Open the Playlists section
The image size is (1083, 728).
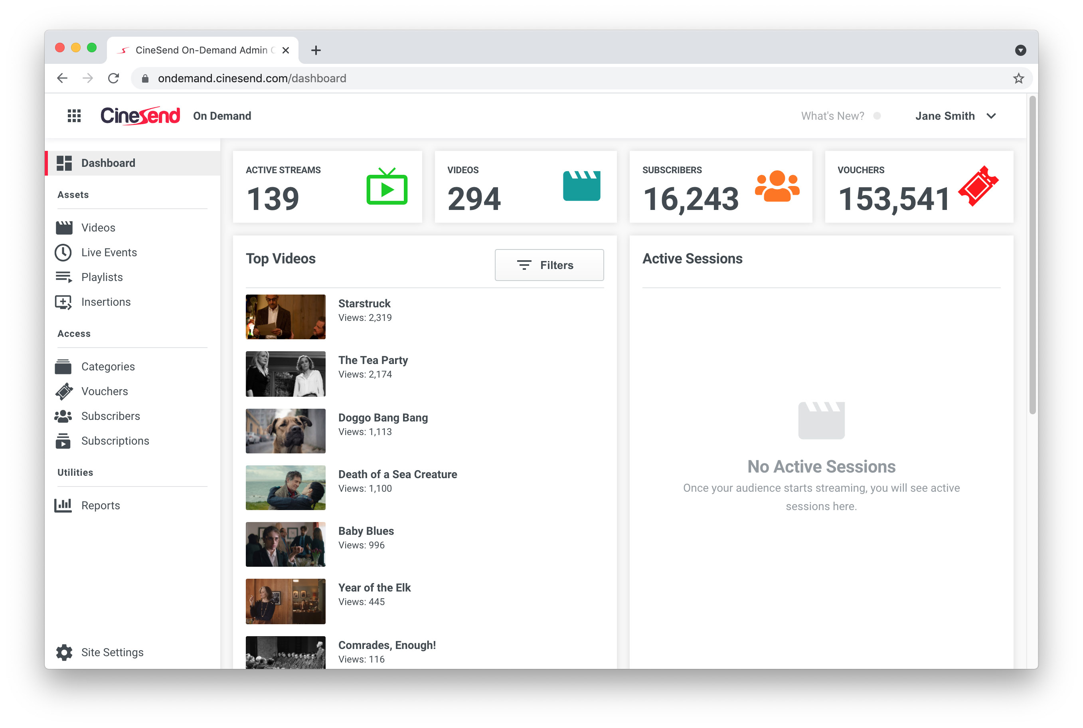[102, 277]
